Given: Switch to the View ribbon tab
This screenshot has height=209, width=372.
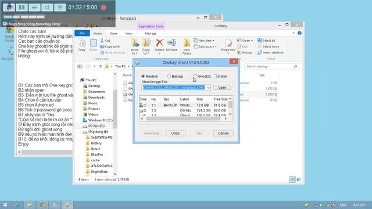Looking at the screenshot, I should coord(128,34).
